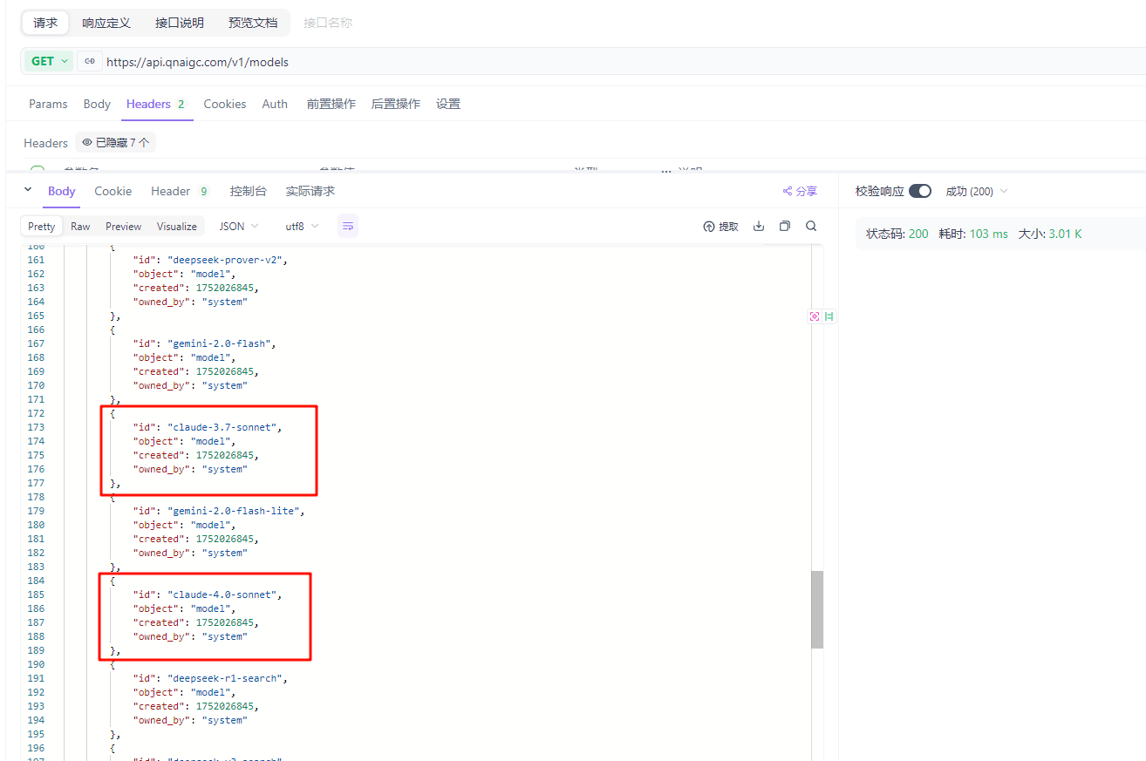Click the status code value 200
This screenshot has width=1146, height=761.
point(918,234)
